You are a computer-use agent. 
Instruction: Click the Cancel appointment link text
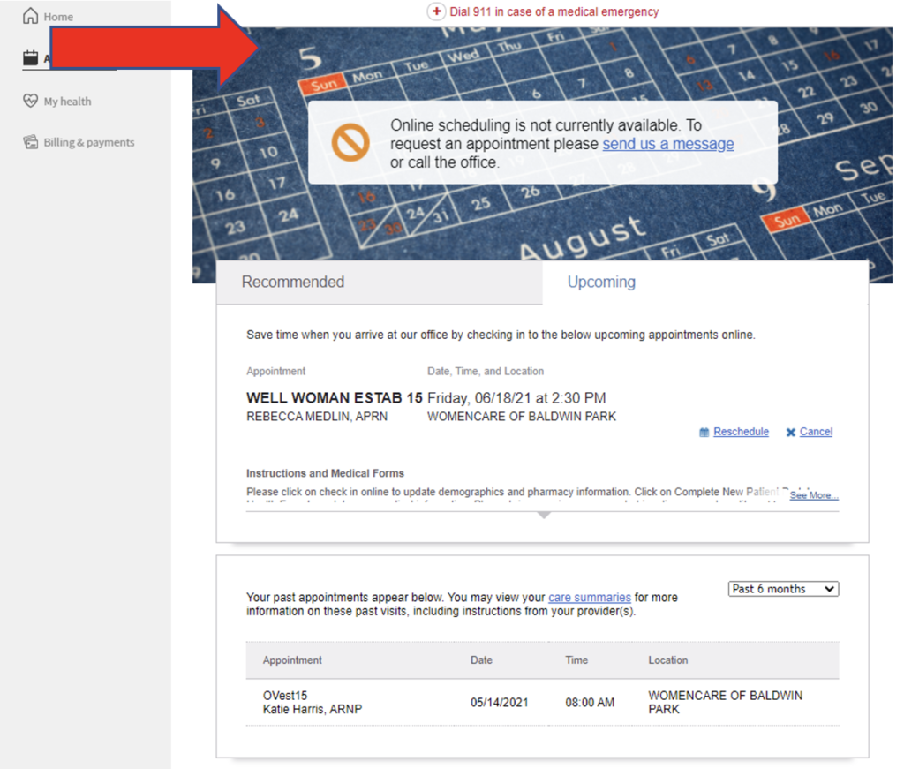point(816,432)
